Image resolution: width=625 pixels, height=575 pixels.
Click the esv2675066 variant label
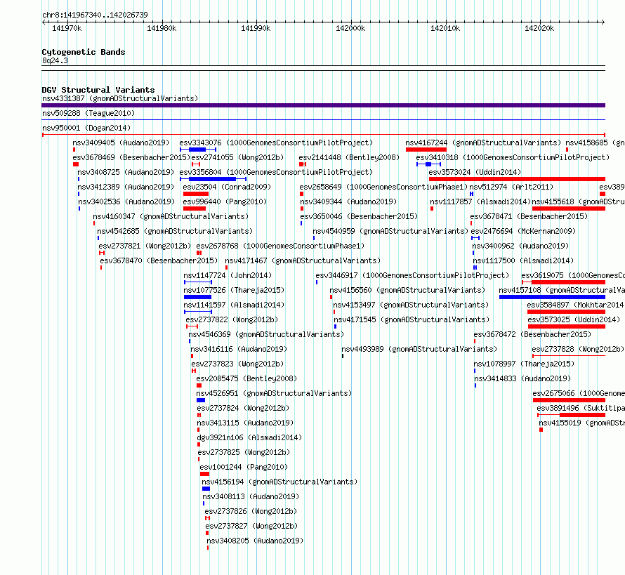[579, 393]
